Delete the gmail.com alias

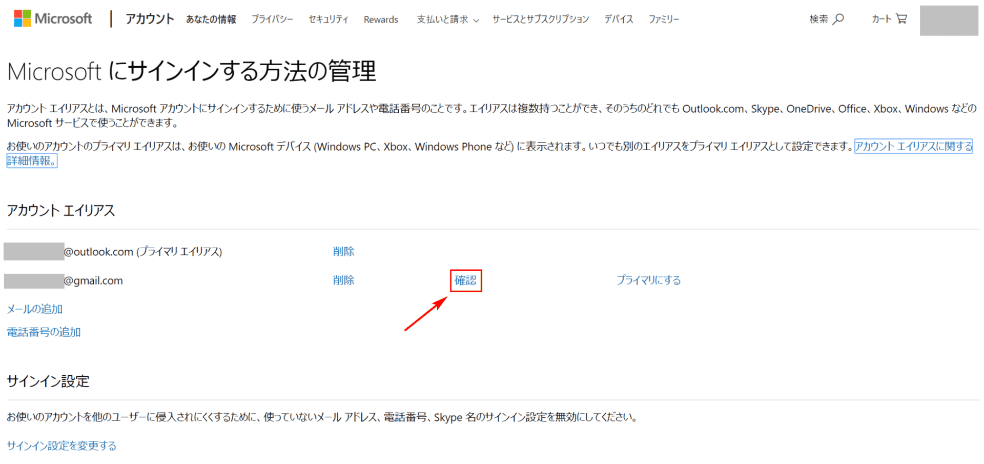pos(343,280)
